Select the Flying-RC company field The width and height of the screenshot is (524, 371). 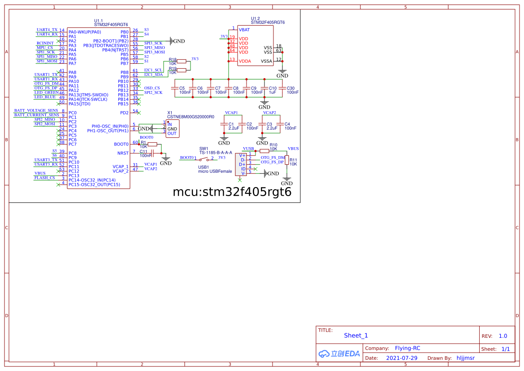(x=407, y=348)
